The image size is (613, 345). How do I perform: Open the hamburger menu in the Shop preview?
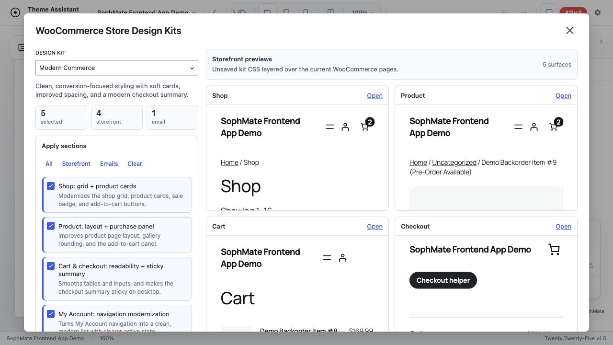pyautogui.click(x=329, y=127)
